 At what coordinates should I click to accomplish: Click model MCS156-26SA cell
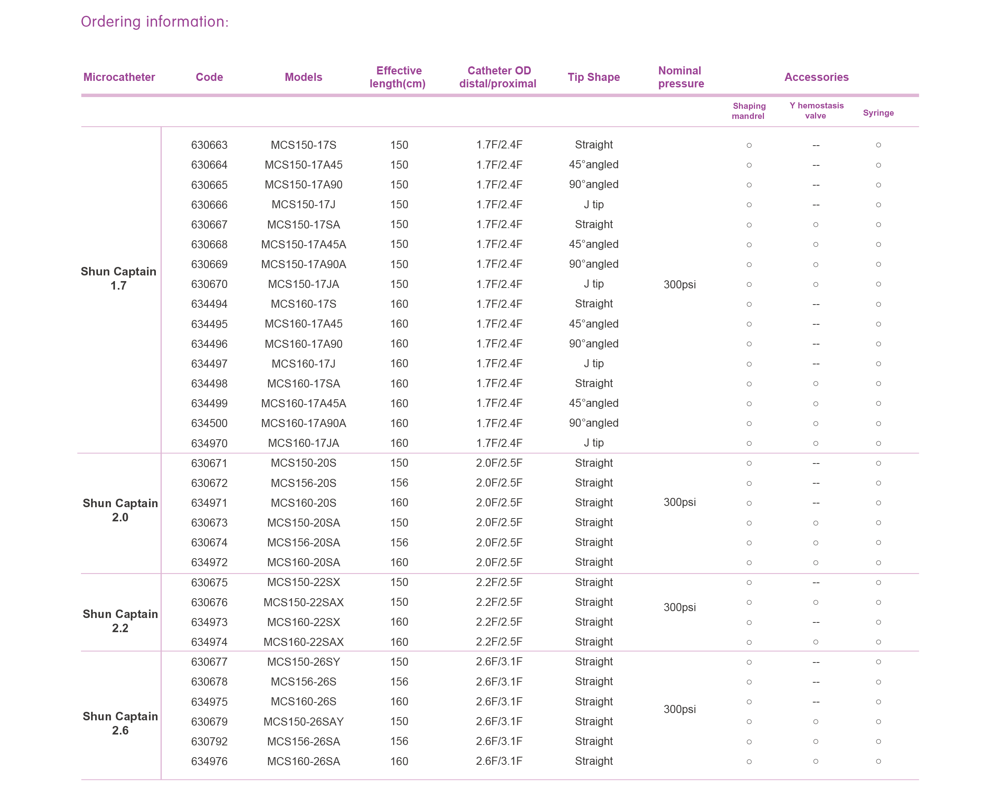click(x=303, y=742)
